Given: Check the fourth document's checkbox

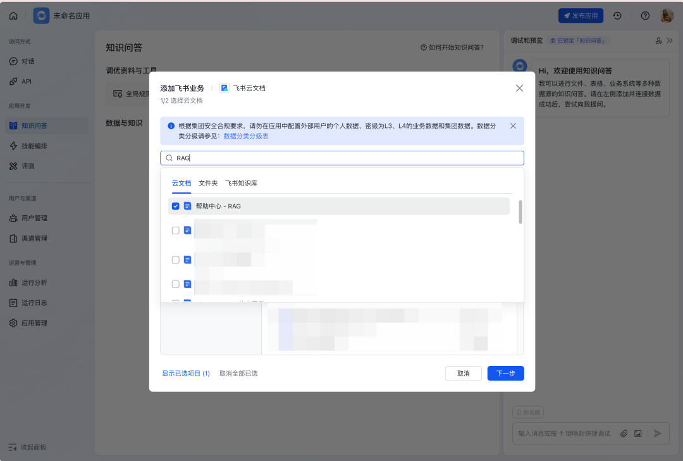Looking at the screenshot, I should click(176, 284).
